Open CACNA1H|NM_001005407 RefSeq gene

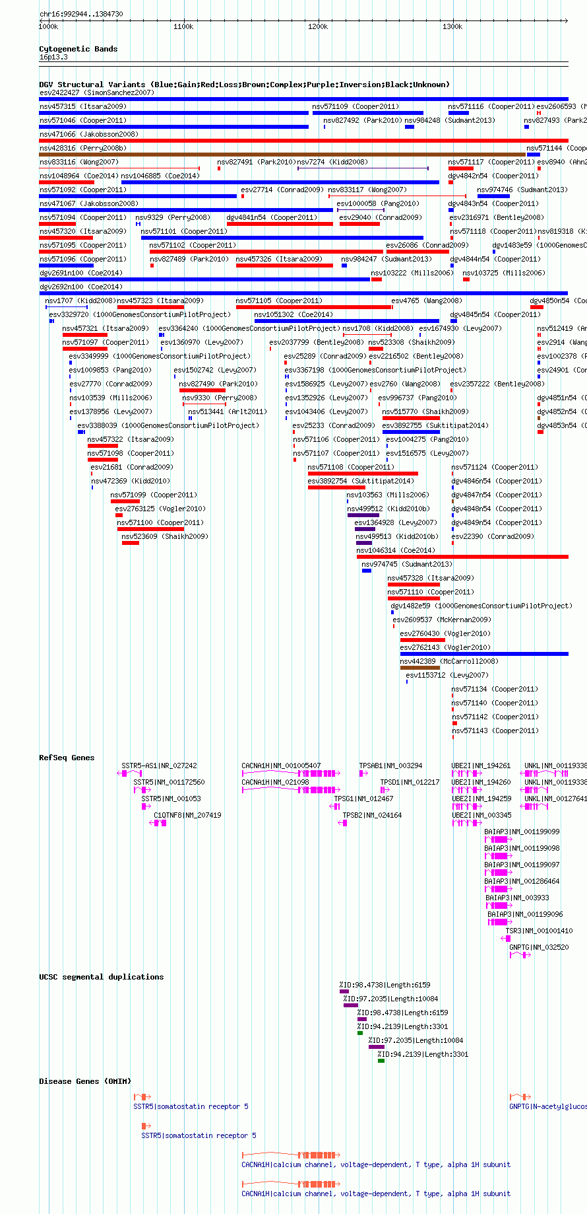281,766
